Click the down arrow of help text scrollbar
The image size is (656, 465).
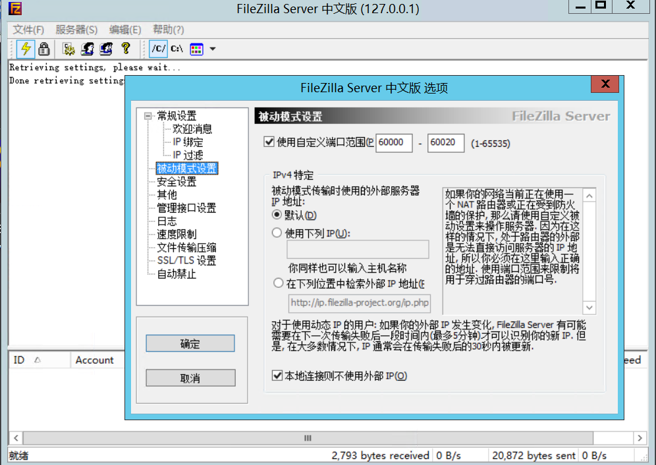[589, 308]
